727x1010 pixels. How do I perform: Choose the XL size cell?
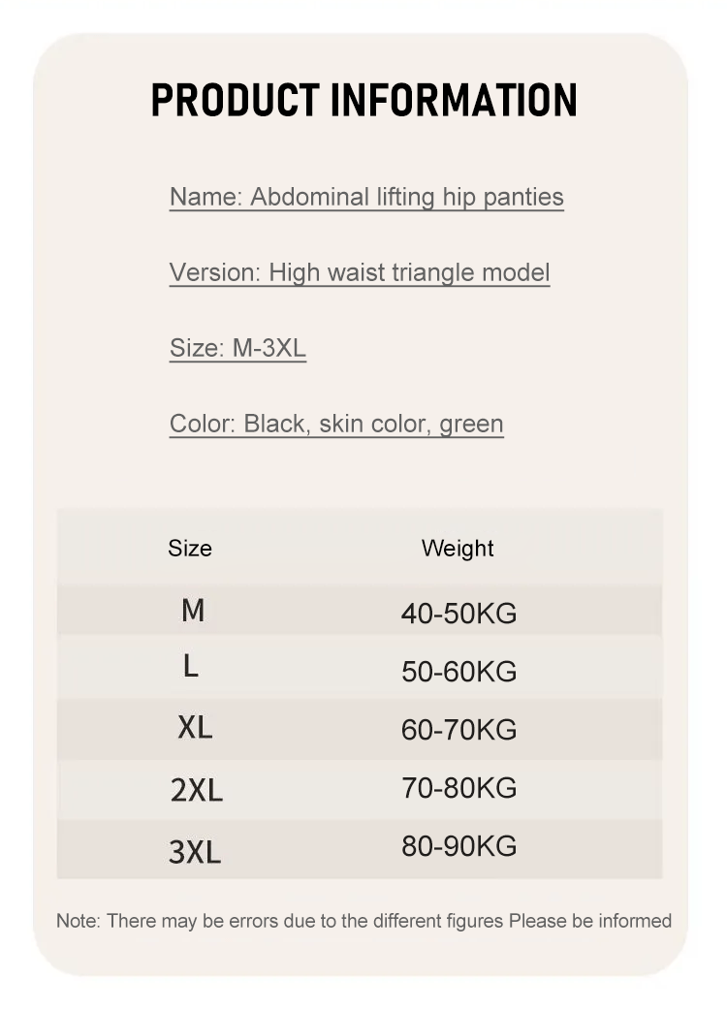coord(195,728)
